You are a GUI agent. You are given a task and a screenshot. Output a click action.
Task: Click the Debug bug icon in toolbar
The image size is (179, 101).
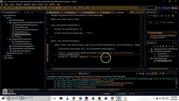[x=29, y=8]
